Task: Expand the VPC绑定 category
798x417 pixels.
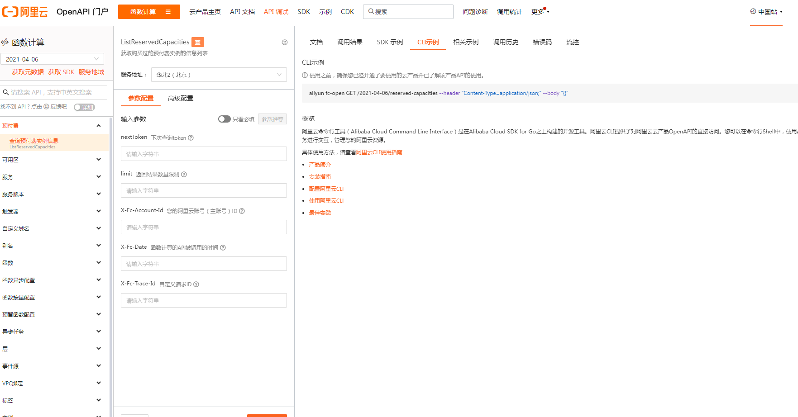Action: [99, 383]
